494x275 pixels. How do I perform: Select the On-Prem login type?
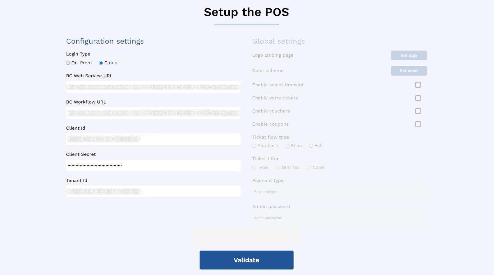68,63
